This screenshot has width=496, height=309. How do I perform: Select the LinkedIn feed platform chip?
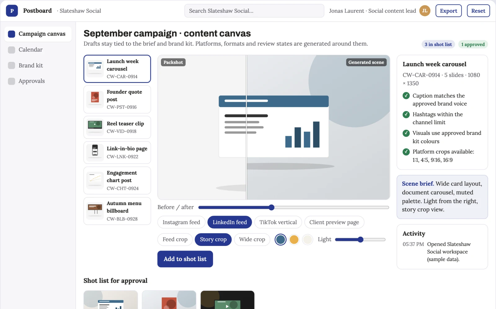click(230, 222)
